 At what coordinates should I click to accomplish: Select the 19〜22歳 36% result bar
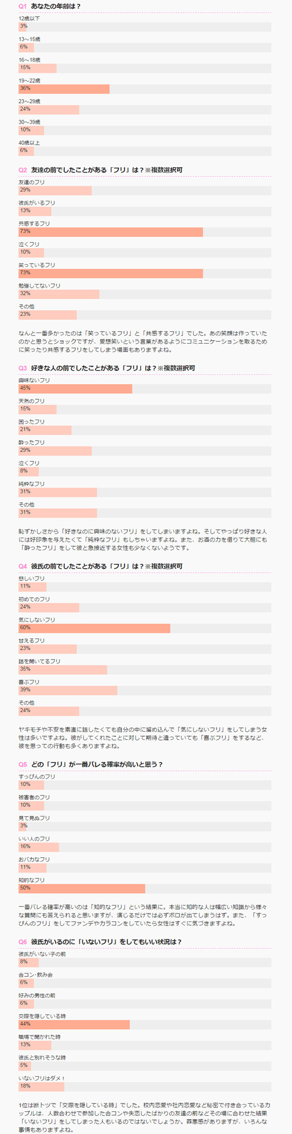tap(145, 89)
